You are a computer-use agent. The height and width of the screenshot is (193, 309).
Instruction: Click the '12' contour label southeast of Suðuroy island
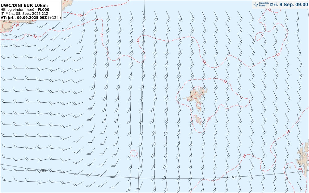click(x=209, y=118)
